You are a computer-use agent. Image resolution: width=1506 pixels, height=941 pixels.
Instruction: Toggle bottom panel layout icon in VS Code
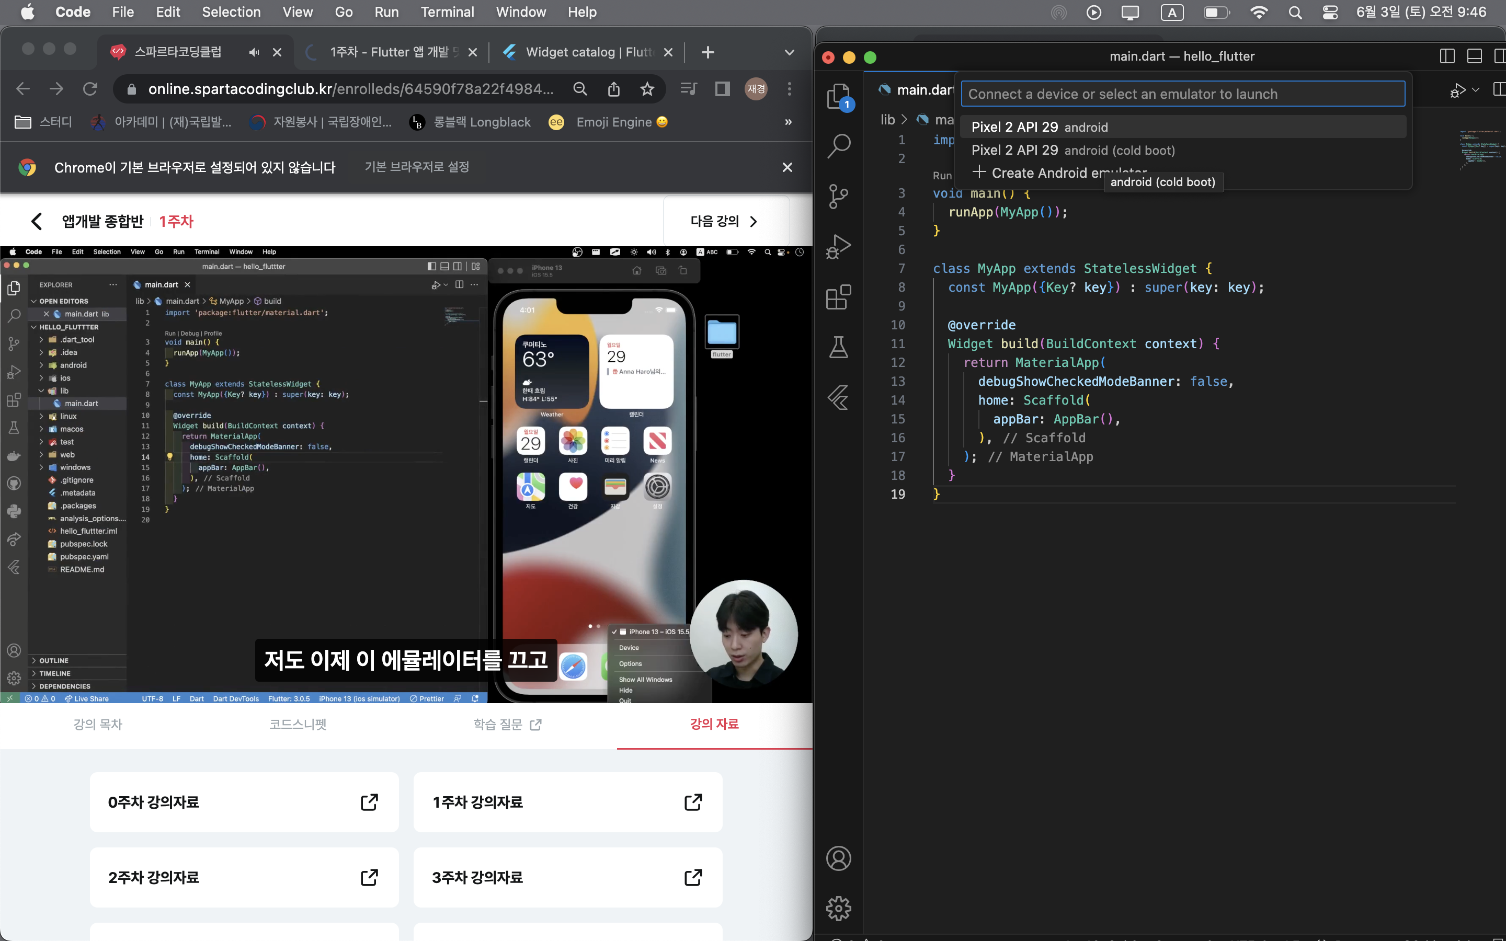[1474, 56]
